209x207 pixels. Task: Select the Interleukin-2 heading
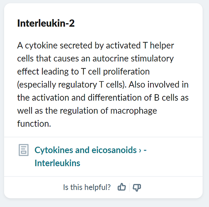click(x=46, y=23)
